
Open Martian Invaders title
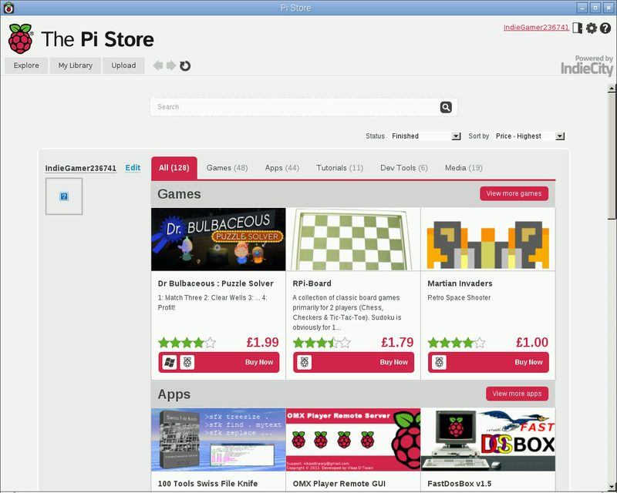click(x=460, y=283)
